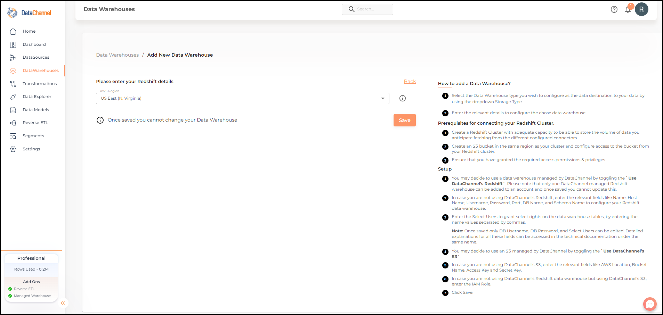This screenshot has height=315, width=663.
Task: Click the DataChannel logo
Action: coord(29,13)
